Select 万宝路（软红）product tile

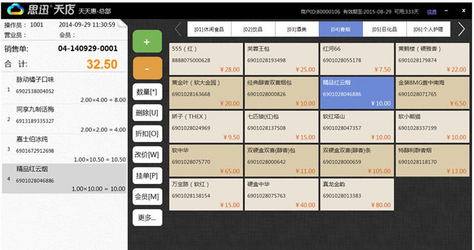[x=206, y=195]
